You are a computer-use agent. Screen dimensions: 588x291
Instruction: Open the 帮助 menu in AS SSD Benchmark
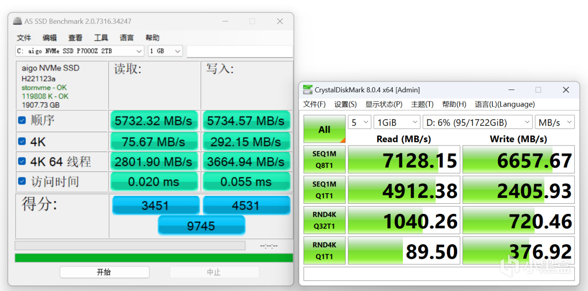point(153,38)
